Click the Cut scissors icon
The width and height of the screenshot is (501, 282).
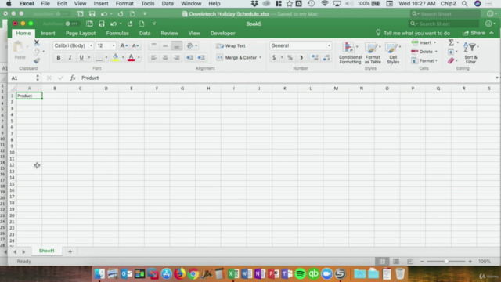(37, 42)
